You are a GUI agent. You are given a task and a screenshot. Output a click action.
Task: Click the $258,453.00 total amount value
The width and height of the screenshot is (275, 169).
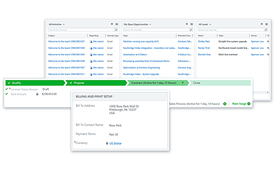pyautogui.click(x=49, y=94)
